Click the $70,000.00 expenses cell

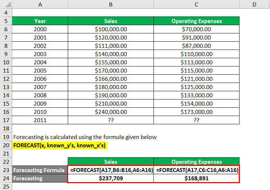tap(196, 29)
